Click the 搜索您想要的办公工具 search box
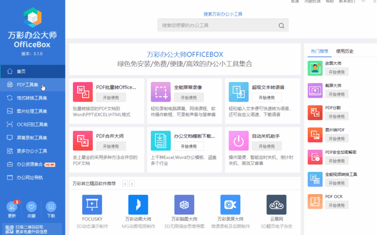This screenshot has height=235, width=377. (x=223, y=25)
